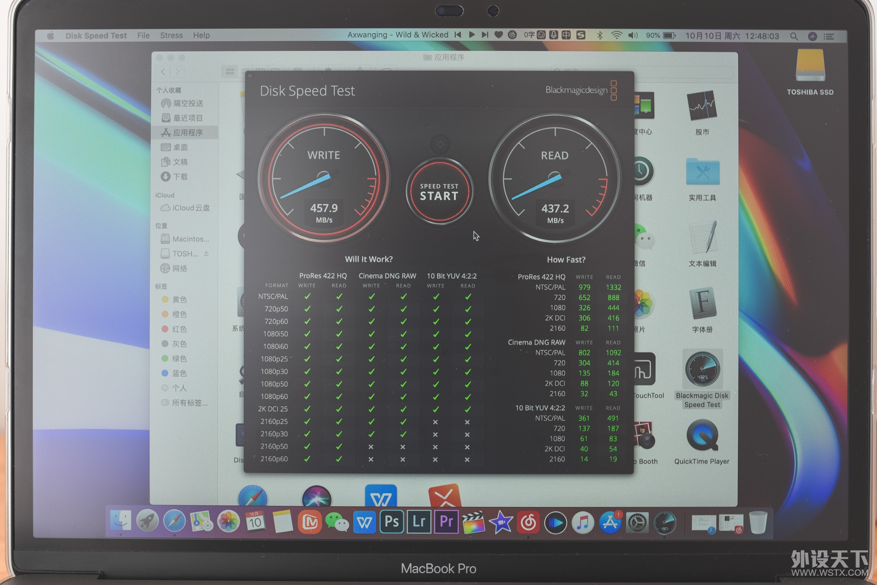Select Macintosh HD in Finder sidebar
This screenshot has width=877, height=585.
click(185, 239)
